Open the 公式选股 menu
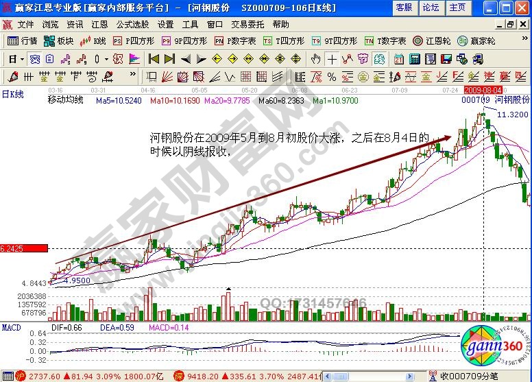Viewport: 532px width, 382px height. pos(133,25)
